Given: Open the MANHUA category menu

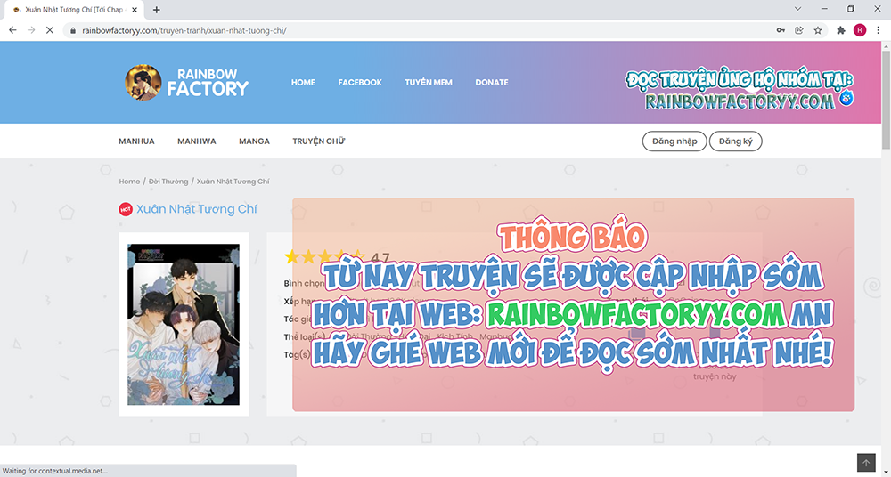Looking at the screenshot, I should tap(136, 141).
